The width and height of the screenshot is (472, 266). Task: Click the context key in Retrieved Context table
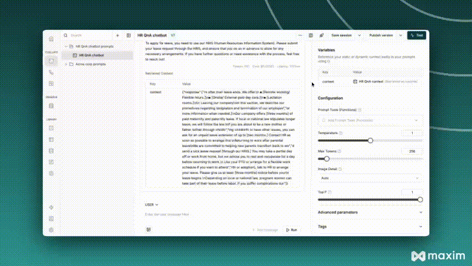pos(156,92)
